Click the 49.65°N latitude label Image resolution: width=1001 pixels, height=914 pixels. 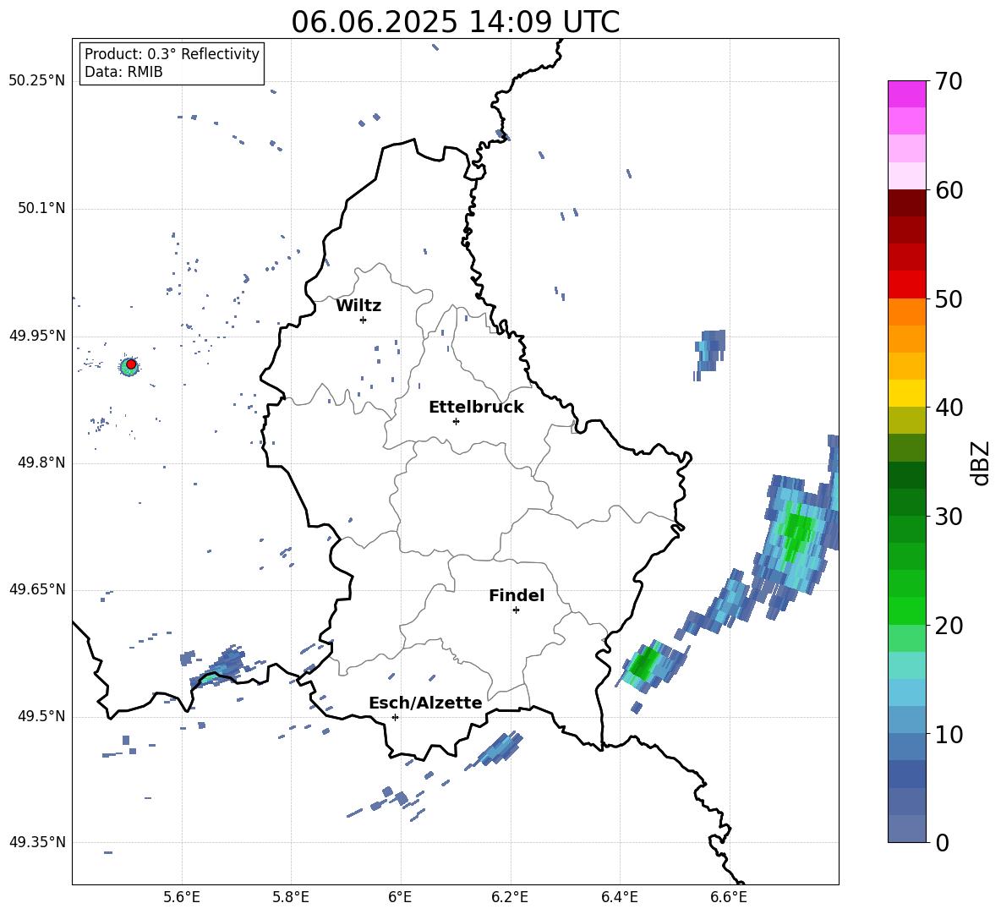click(36, 588)
